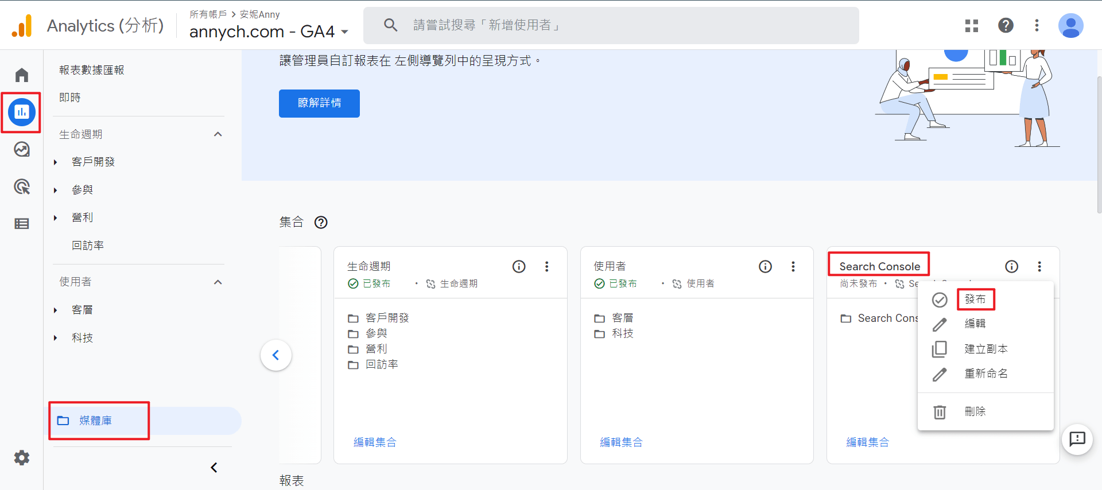Collapse the 使用者 section

coord(218,282)
